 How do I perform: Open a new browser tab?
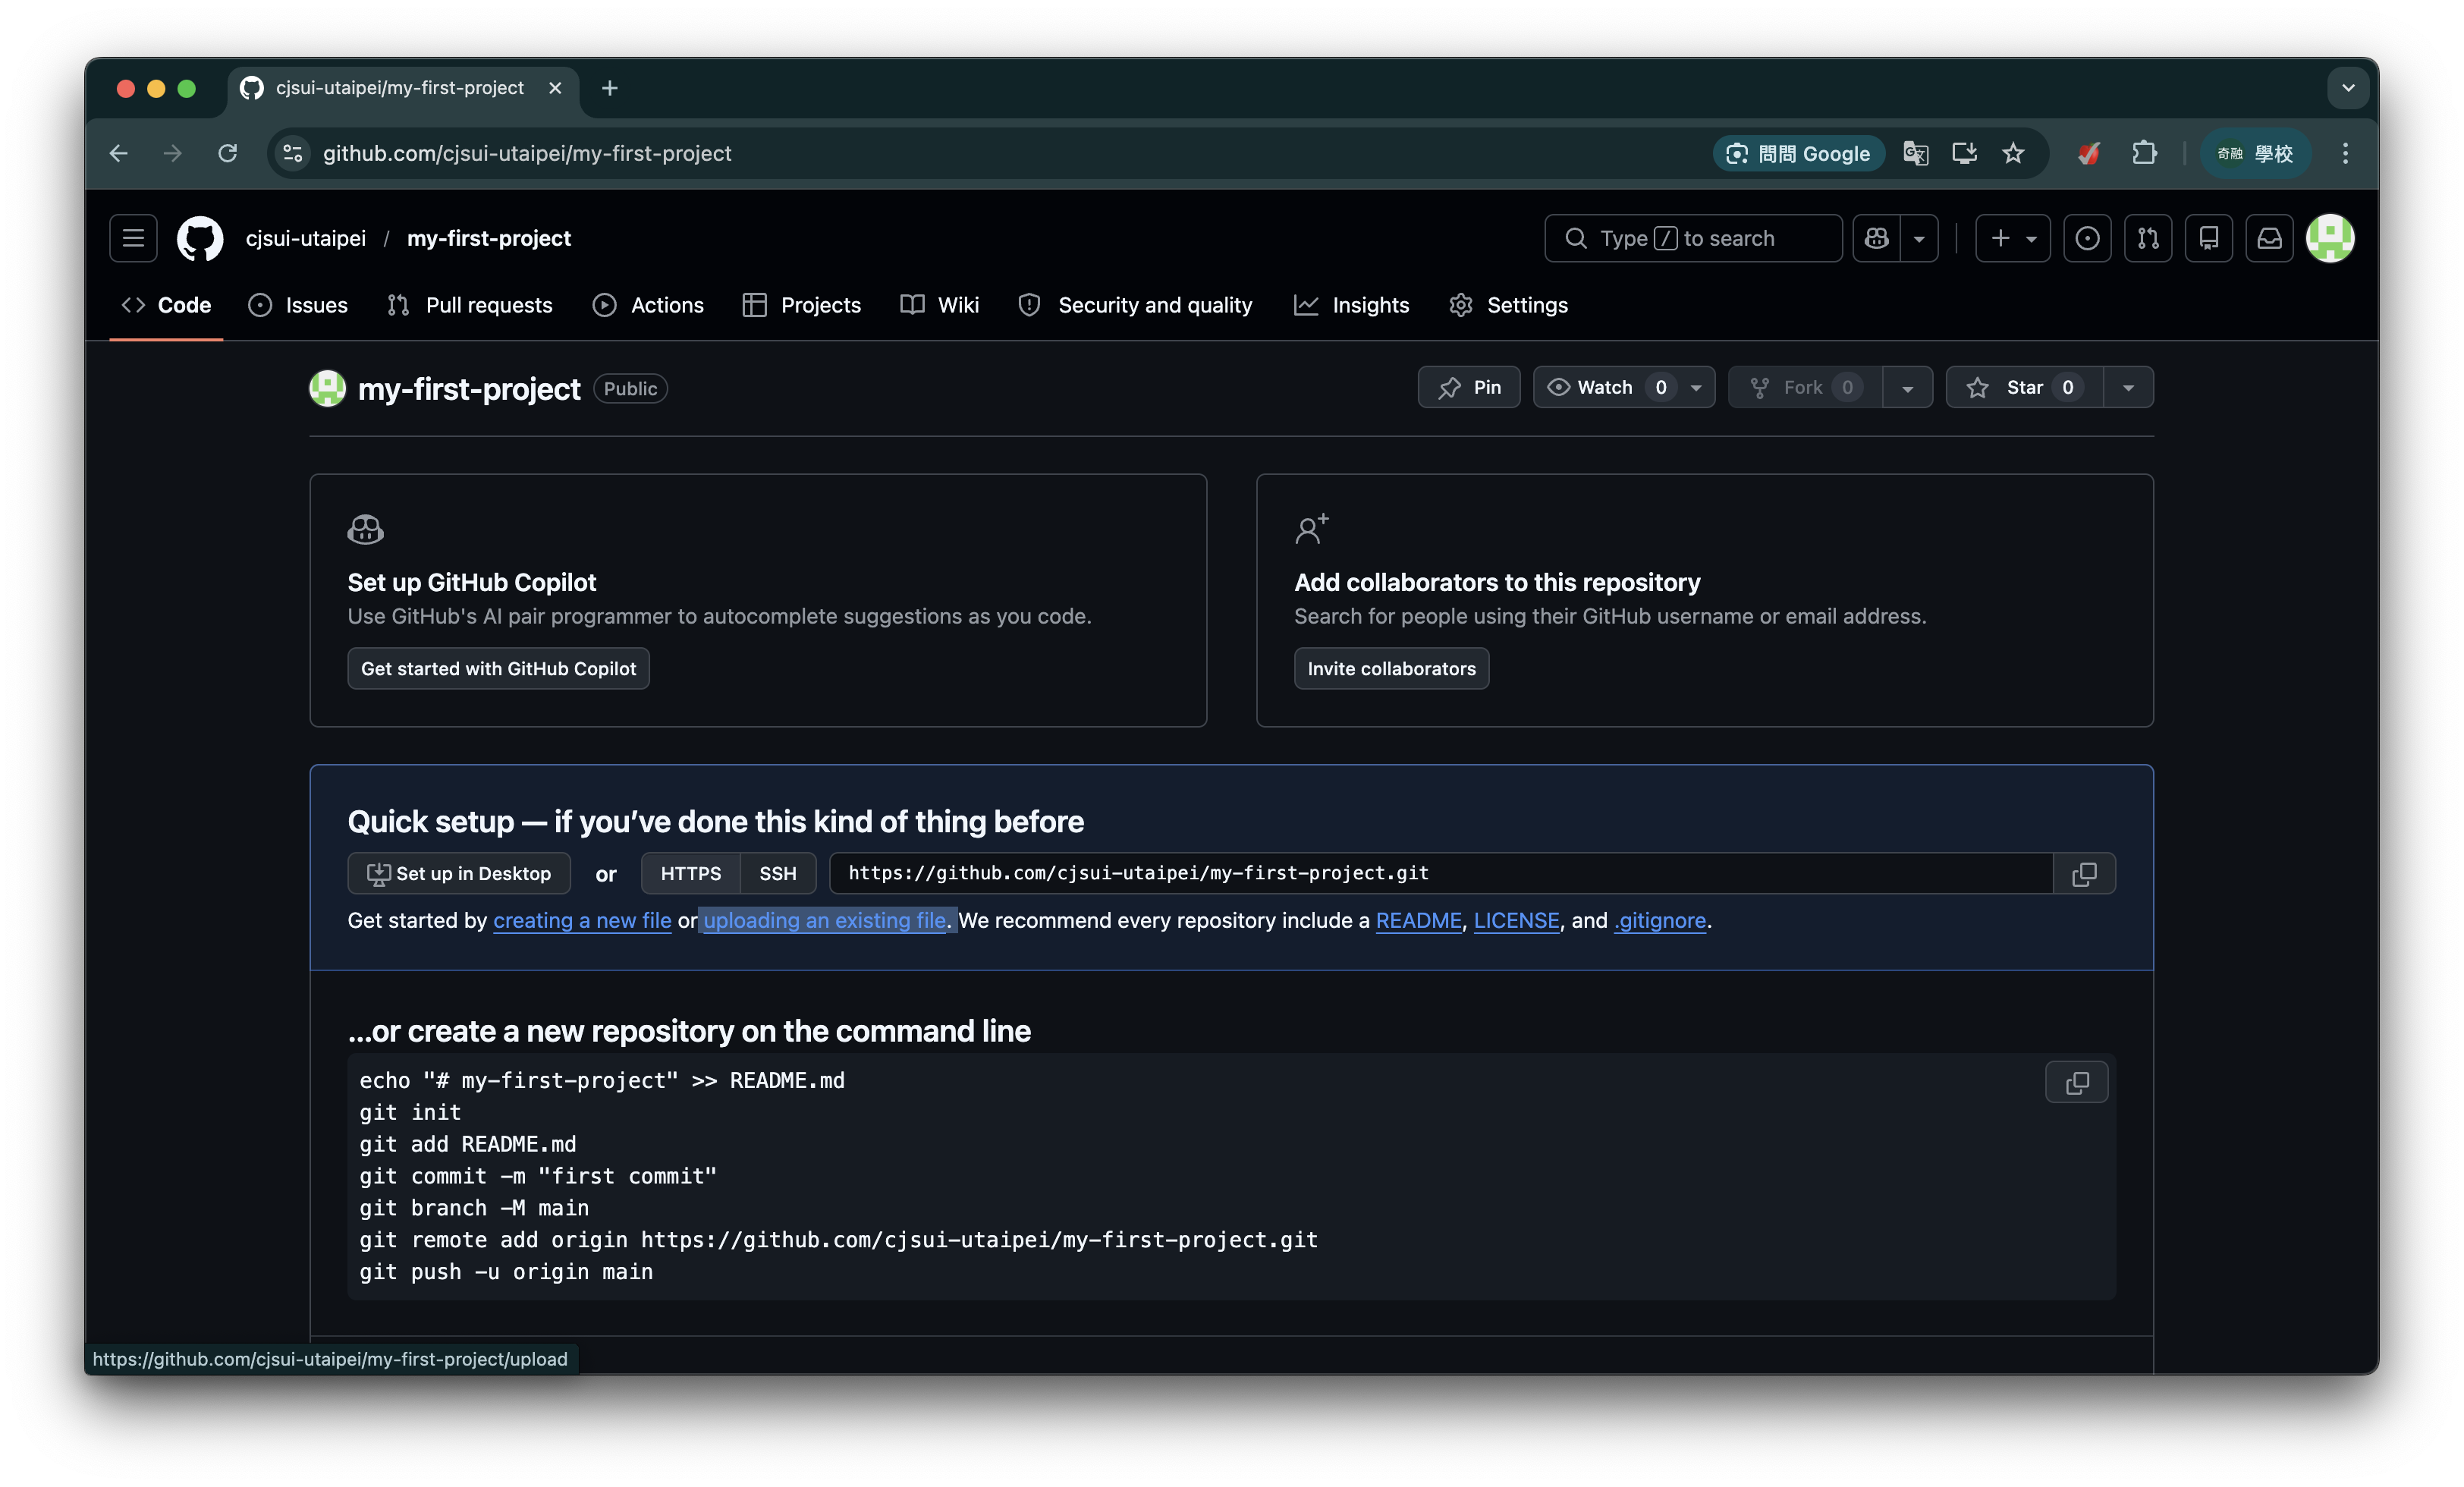pos(610,88)
